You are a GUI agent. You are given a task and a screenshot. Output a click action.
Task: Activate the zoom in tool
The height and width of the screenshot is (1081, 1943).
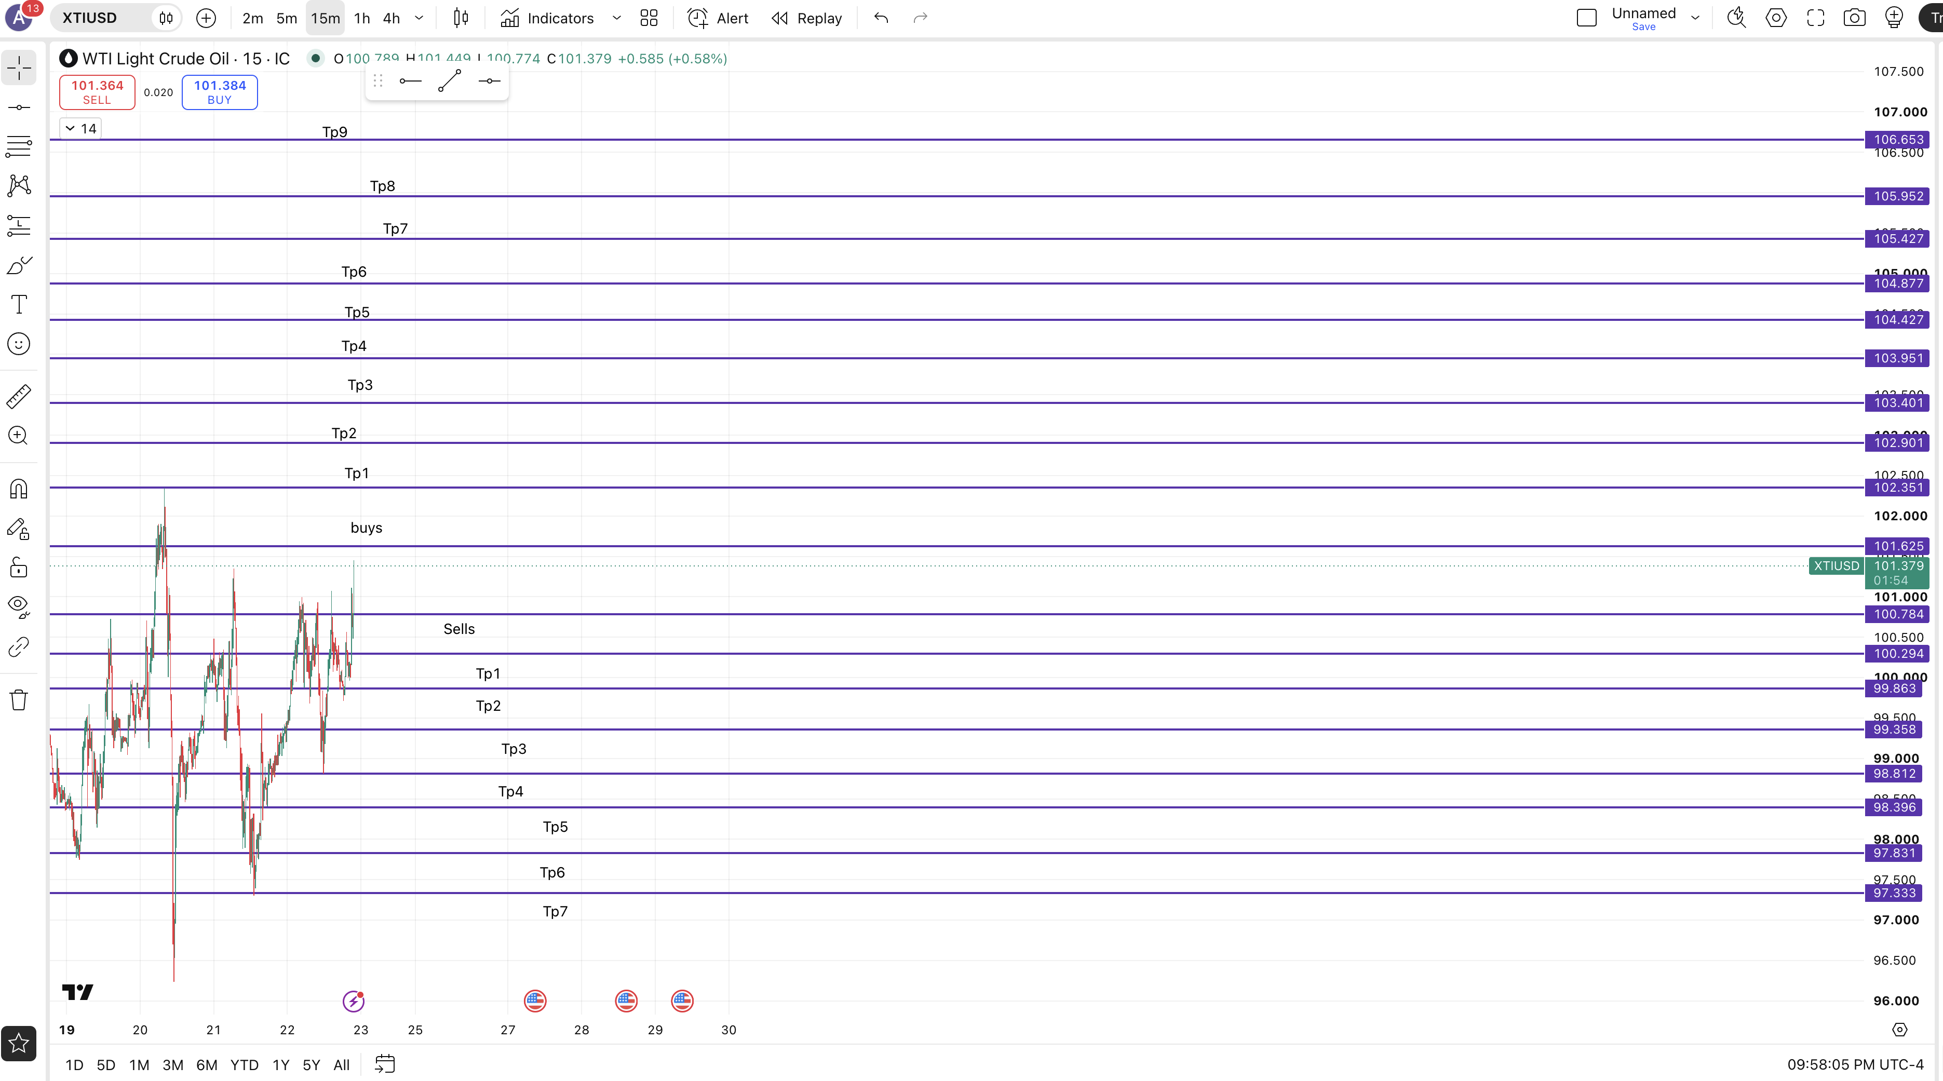point(19,435)
